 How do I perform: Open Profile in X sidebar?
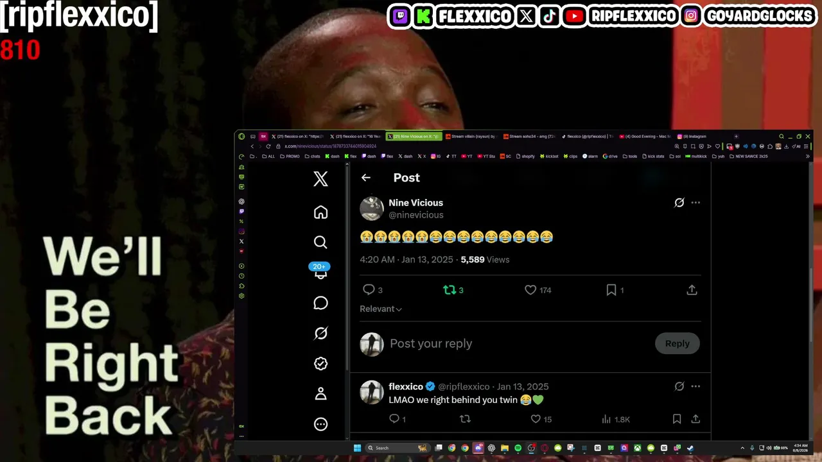[x=320, y=394]
